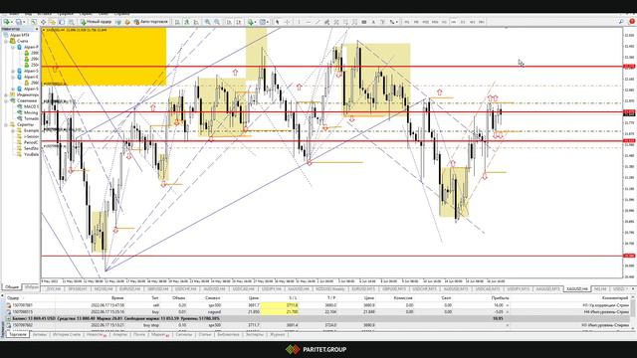
Task: Select the horizontal line drawing tool
Action: 309,22
